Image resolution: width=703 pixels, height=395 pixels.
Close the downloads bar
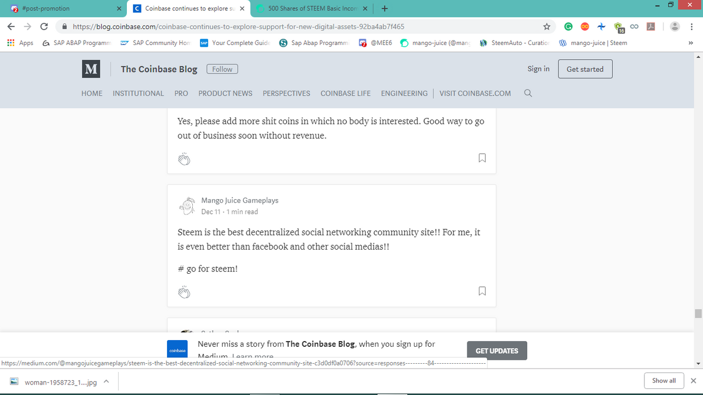click(x=694, y=381)
